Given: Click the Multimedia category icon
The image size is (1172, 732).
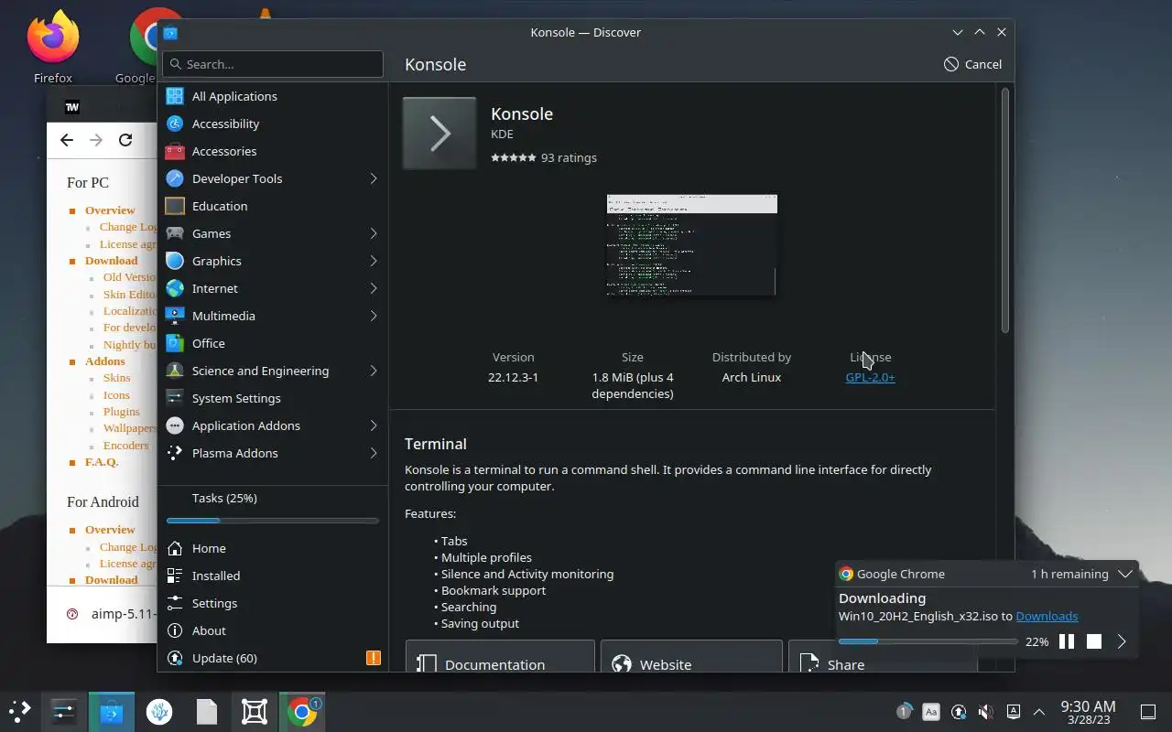Looking at the screenshot, I should (x=175, y=316).
